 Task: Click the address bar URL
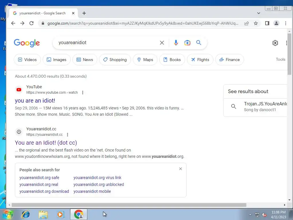click(x=143, y=23)
